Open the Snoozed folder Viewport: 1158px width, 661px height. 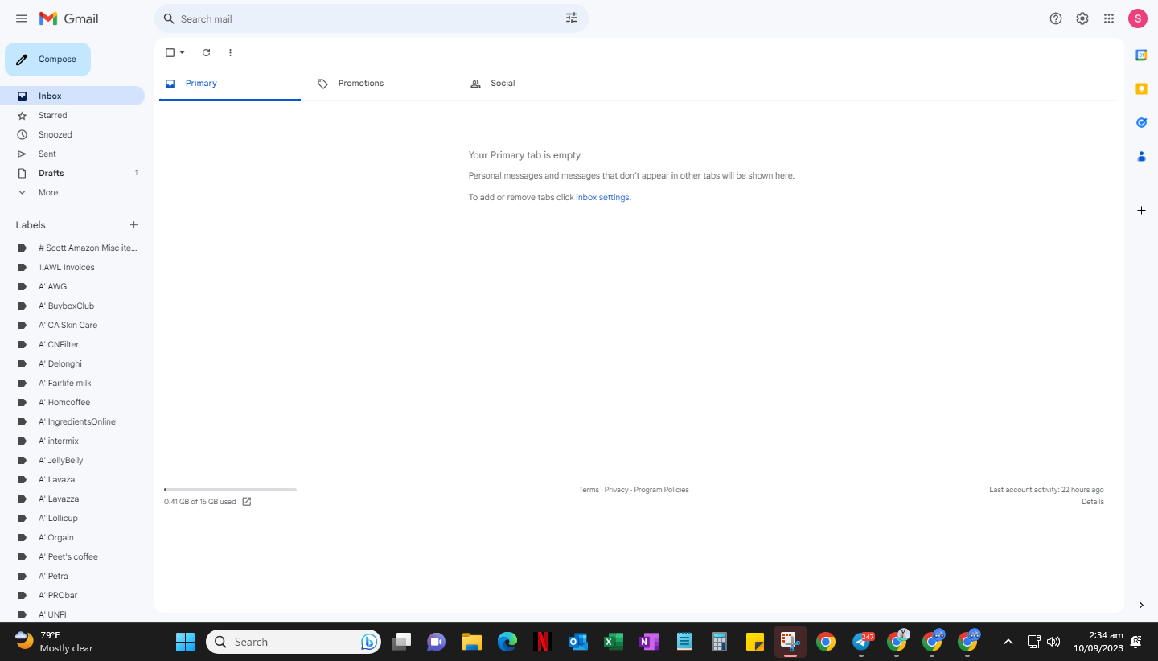pos(72,134)
